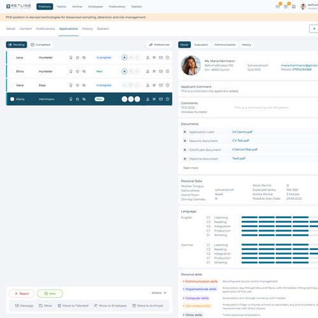The height and width of the screenshot is (318, 318).
Task: Reject the selected applicant
Action: click(22, 294)
